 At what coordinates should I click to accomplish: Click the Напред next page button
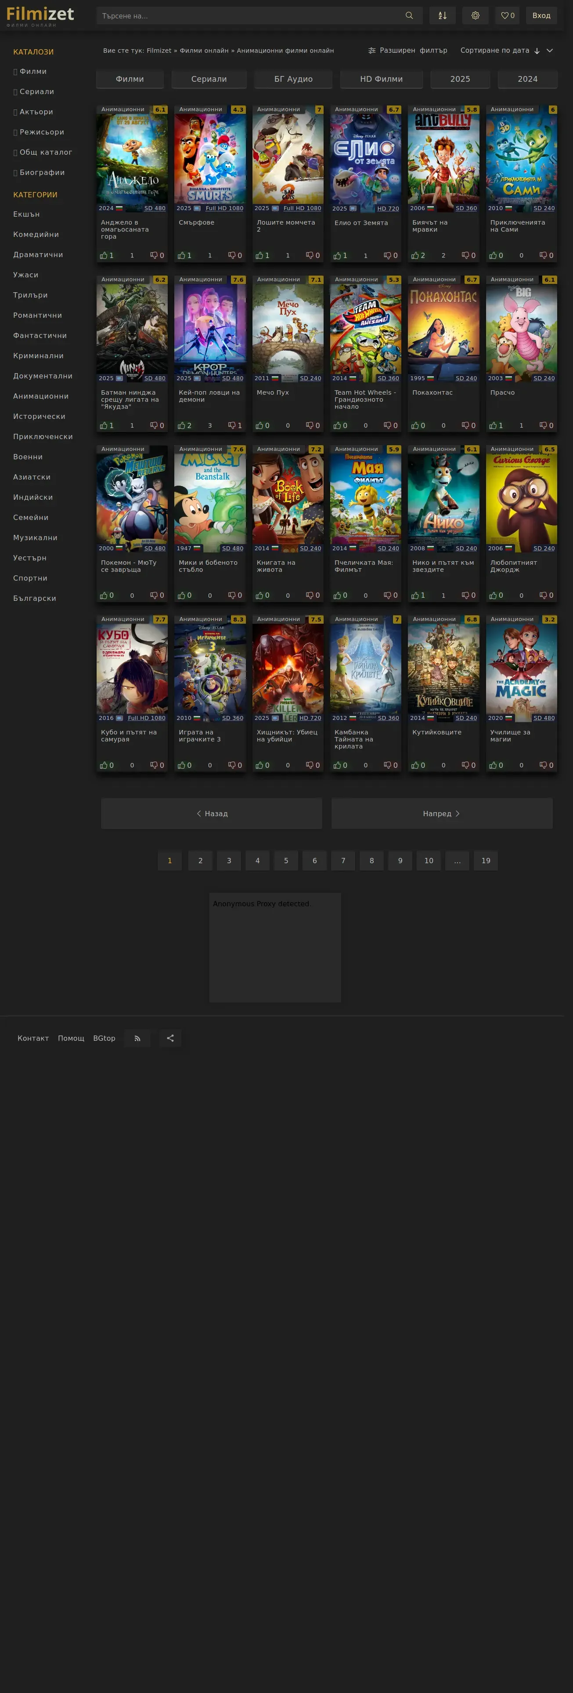click(x=442, y=814)
